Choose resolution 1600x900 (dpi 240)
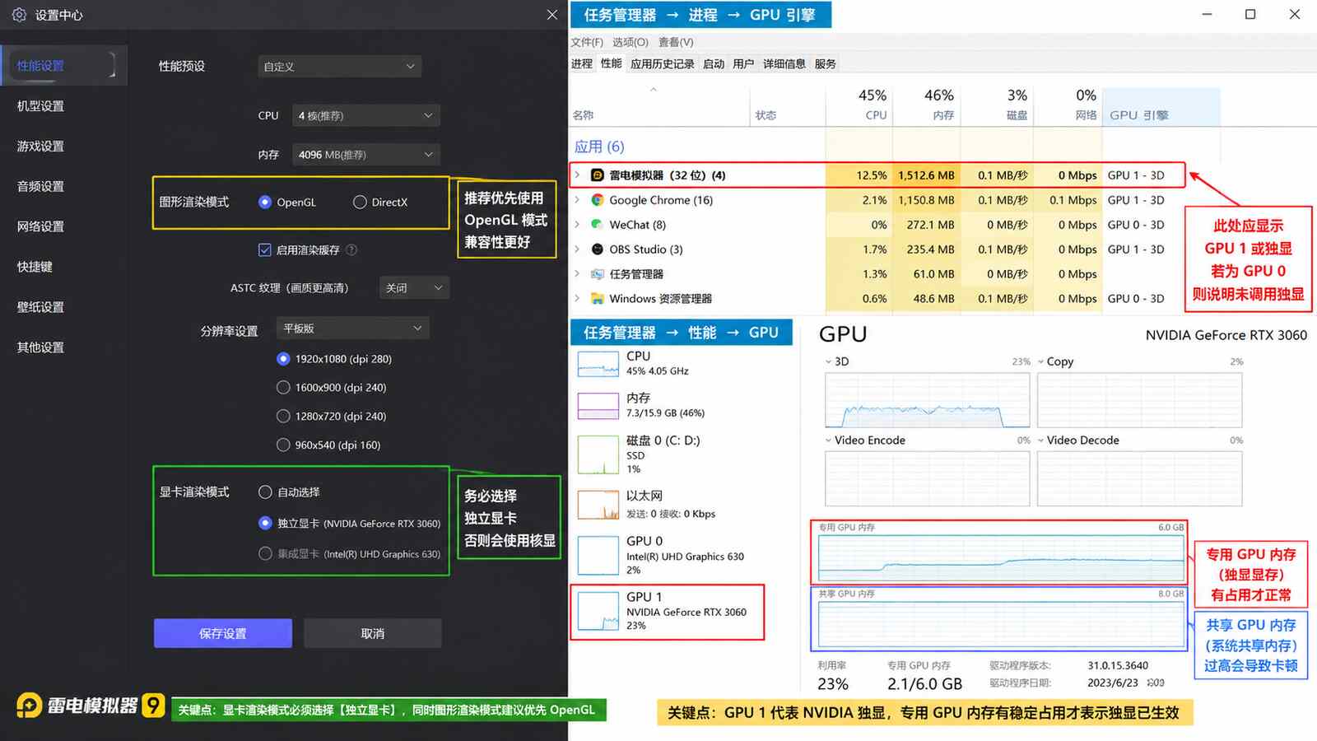 pyautogui.click(x=283, y=388)
